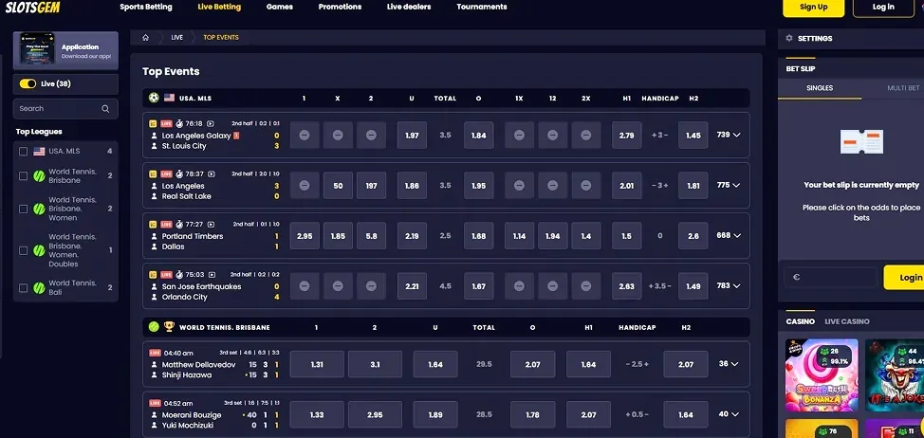Select under 1.97 for Los Angeles Galaxy match

pos(412,136)
